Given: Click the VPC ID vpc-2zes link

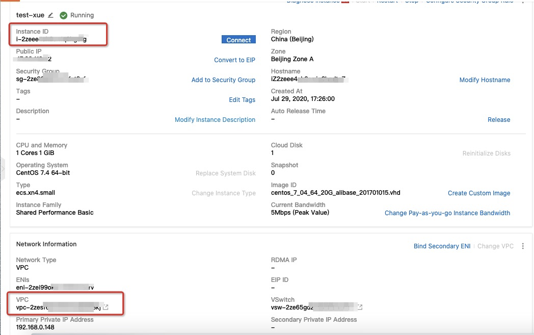Looking at the screenshot, I should click(x=58, y=307).
